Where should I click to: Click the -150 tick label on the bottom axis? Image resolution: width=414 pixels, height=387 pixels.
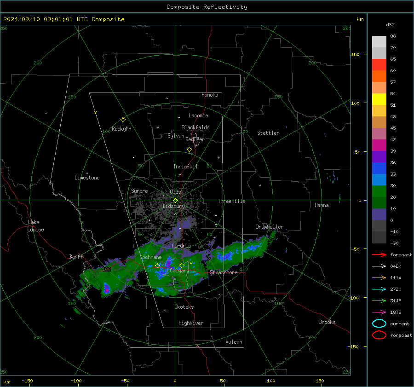tap(27, 381)
